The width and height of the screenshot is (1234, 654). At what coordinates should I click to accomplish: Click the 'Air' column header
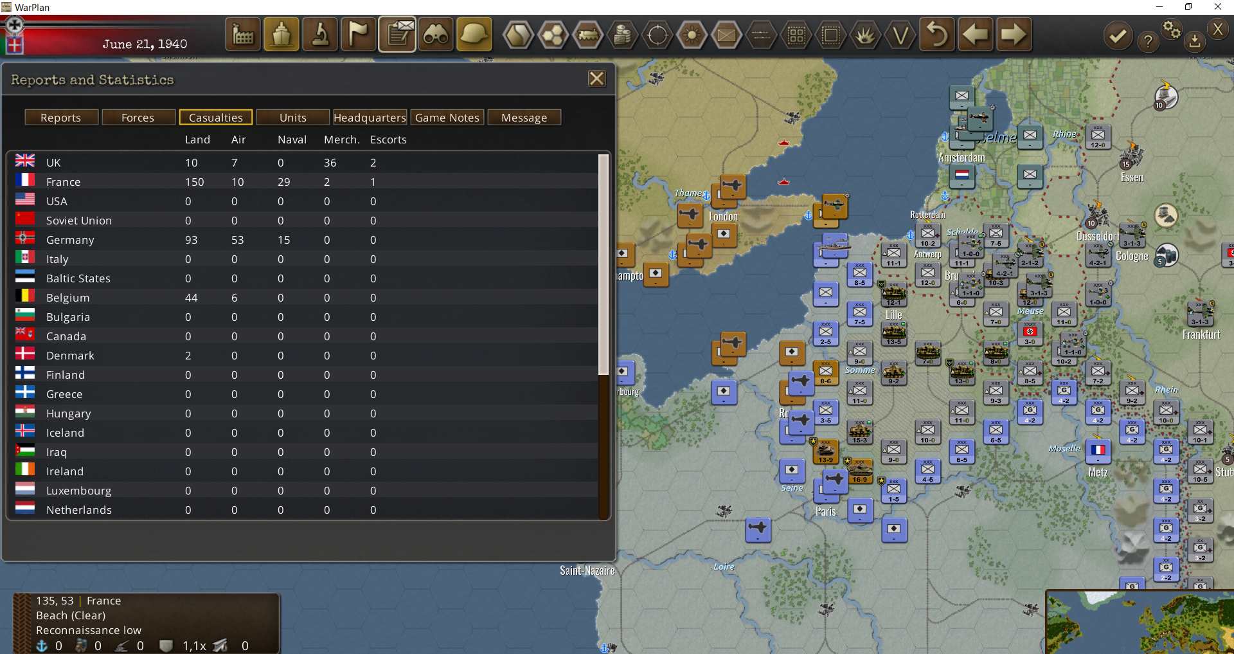point(238,140)
